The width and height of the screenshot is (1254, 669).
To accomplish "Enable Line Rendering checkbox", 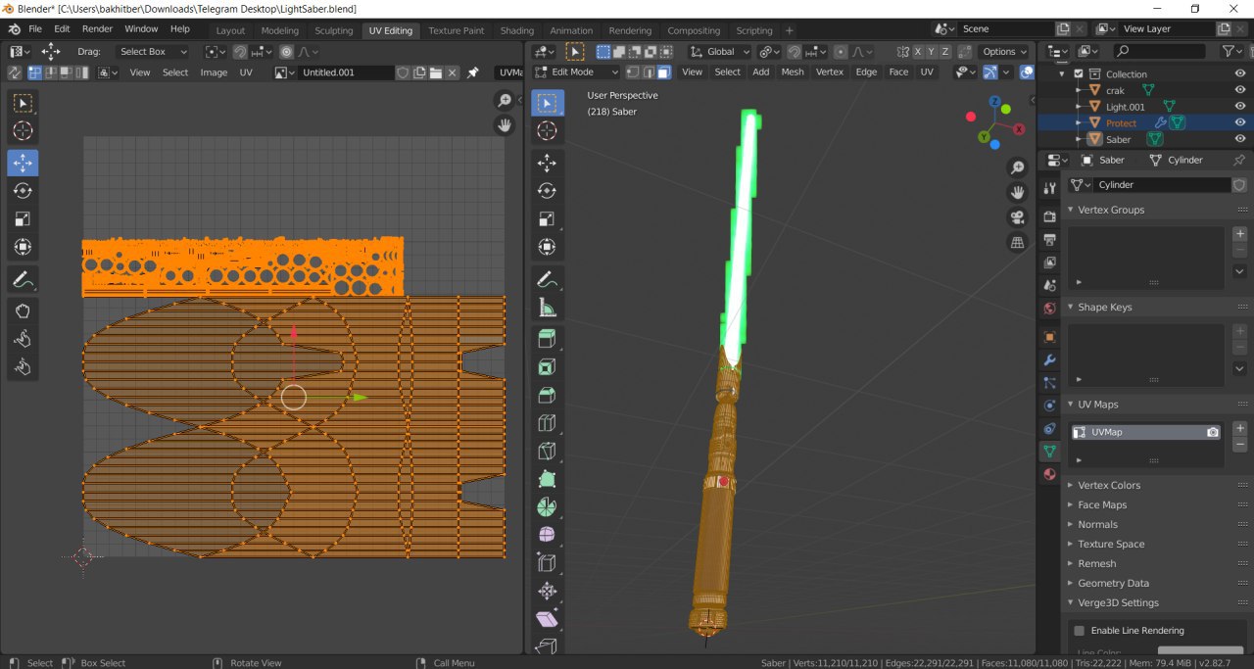I will (x=1080, y=631).
